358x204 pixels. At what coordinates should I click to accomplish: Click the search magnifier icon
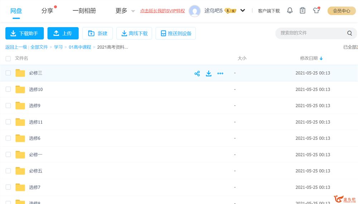349,33
